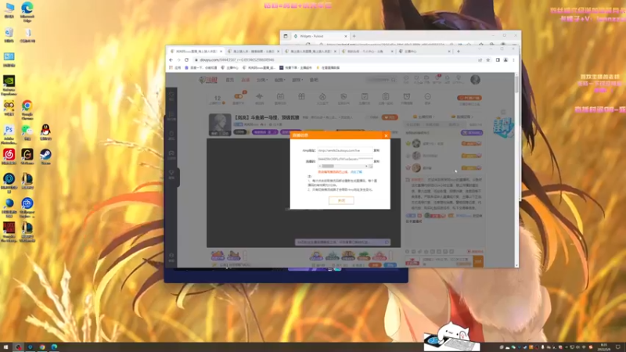Switch to fourth Chrome tab
Viewport: 626px width, 352px height.
pyautogui.click(x=367, y=52)
